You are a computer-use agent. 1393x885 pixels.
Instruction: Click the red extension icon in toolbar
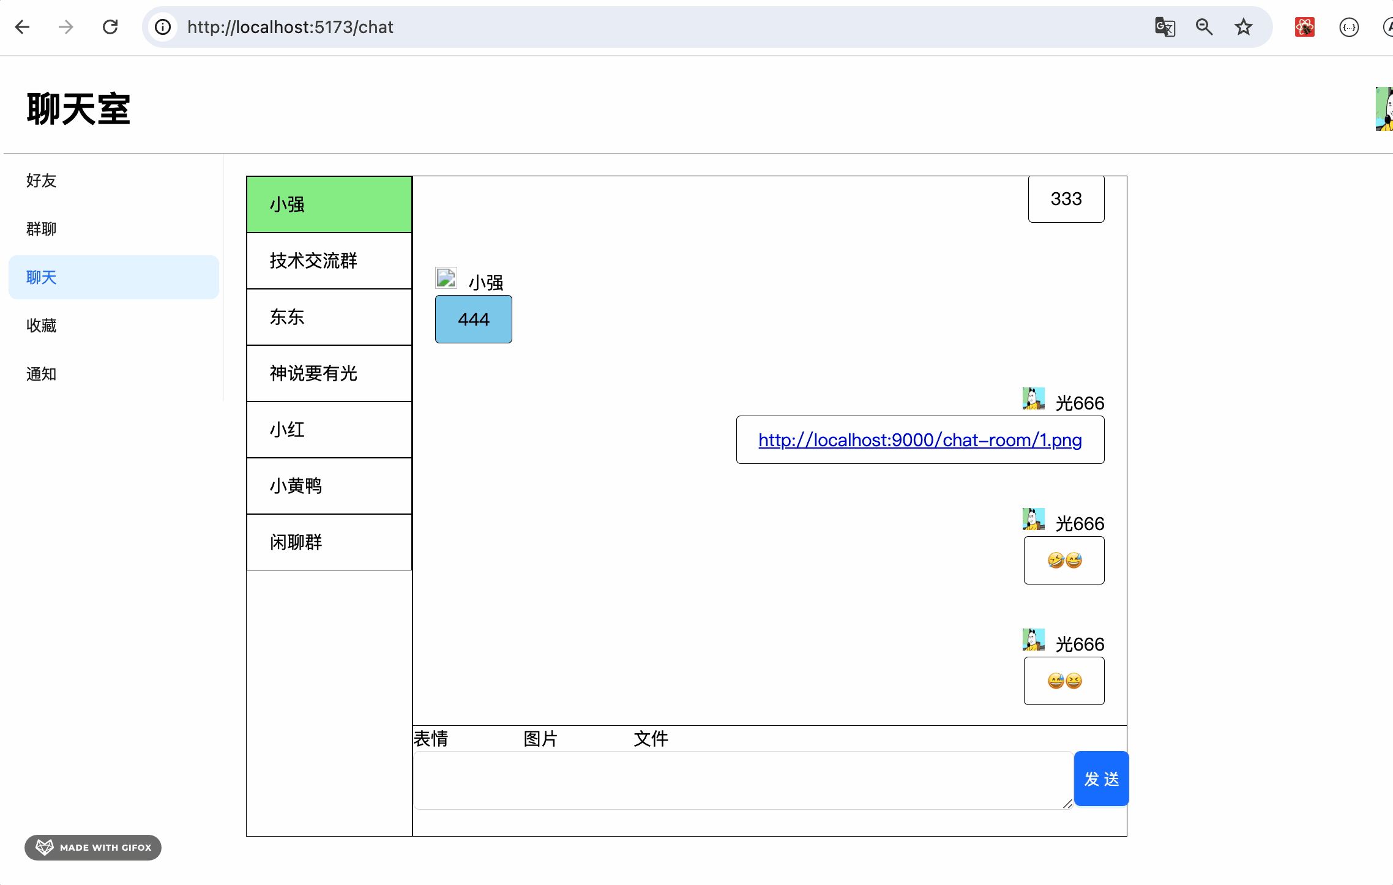click(1304, 27)
